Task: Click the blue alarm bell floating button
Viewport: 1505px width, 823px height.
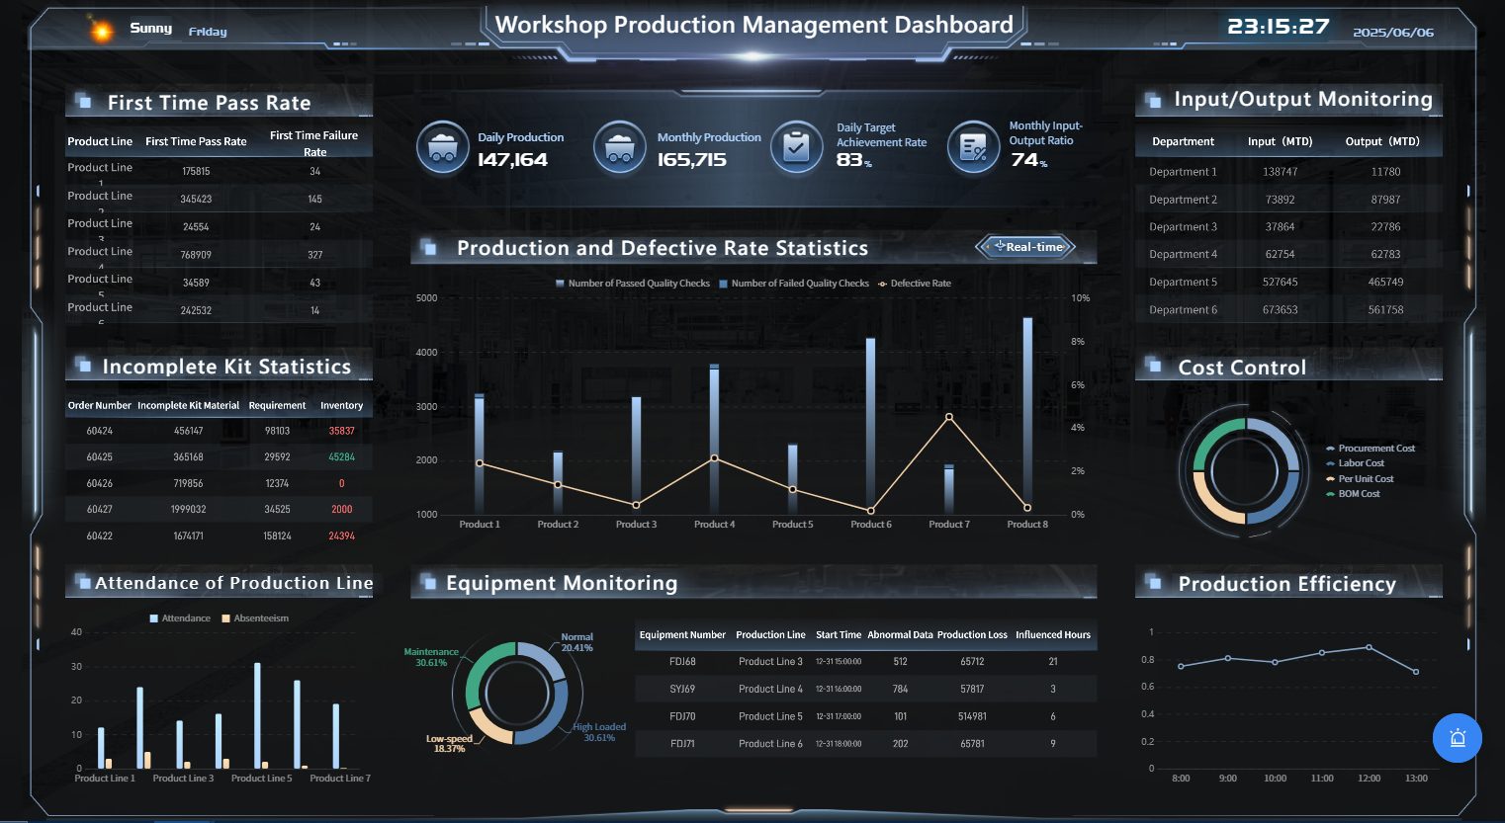Action: 1457,738
